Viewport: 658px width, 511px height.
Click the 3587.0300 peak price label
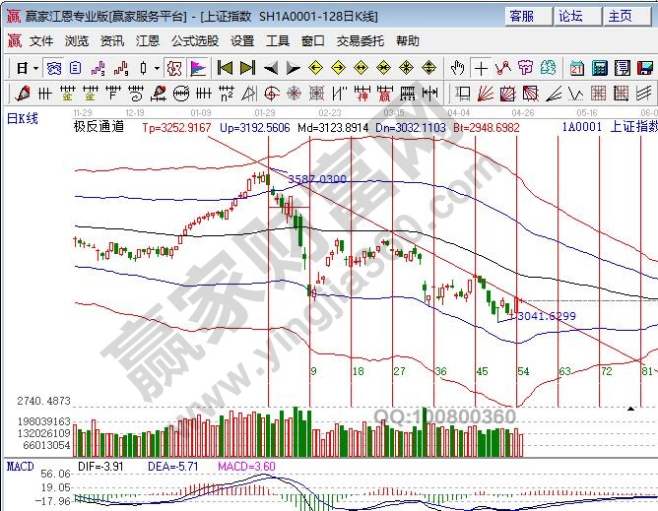coord(317,179)
